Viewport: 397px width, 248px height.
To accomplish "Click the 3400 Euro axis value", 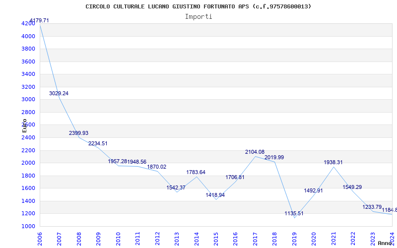I will click(28, 74).
